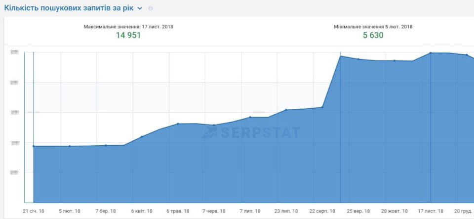
Task: Select the 7 черв. 18 data point
Action: coord(214,125)
